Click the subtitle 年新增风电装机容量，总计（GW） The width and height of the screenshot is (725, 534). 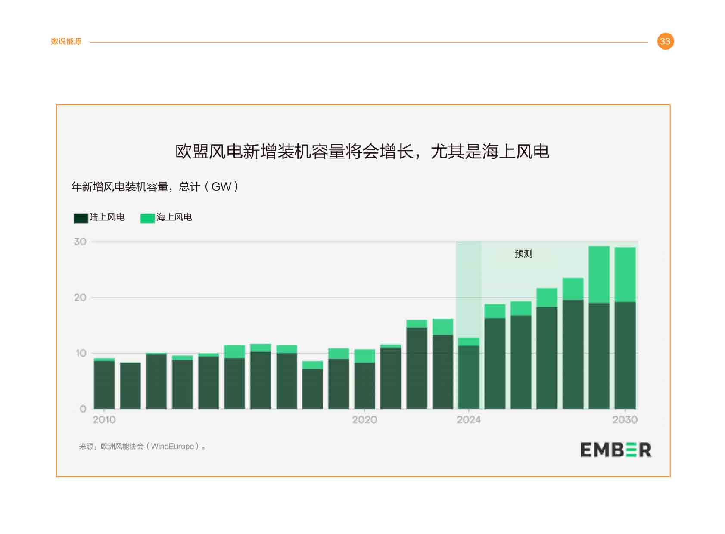coord(155,187)
